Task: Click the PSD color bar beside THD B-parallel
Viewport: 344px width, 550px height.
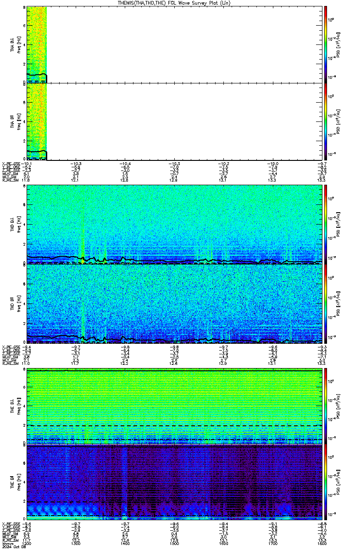Action: (326, 304)
